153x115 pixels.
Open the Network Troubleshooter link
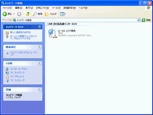(x=24, y=54)
